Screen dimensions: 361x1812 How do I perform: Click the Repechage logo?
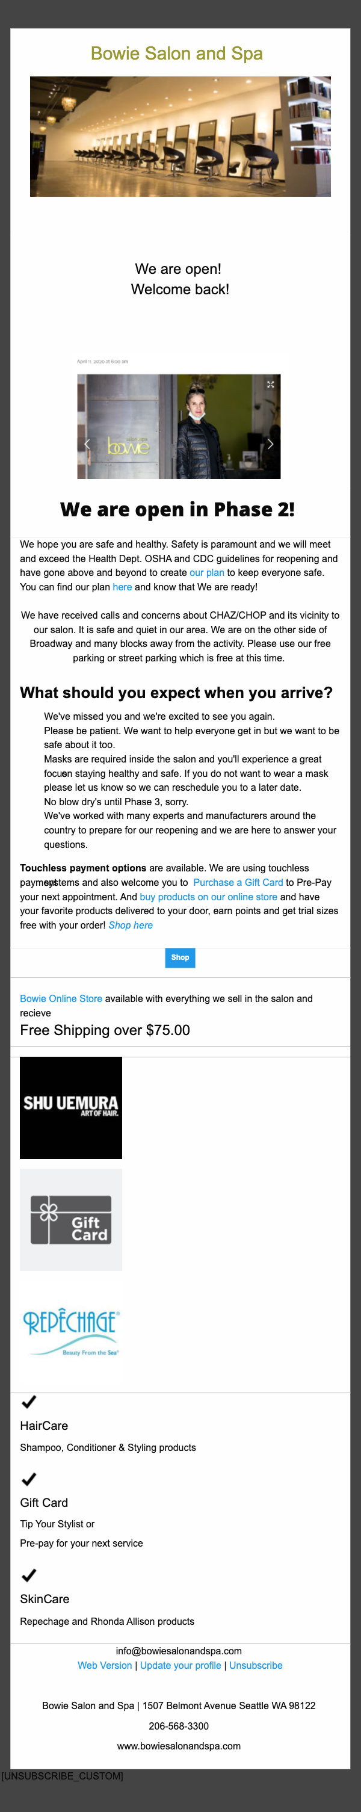pyautogui.click(x=71, y=1332)
